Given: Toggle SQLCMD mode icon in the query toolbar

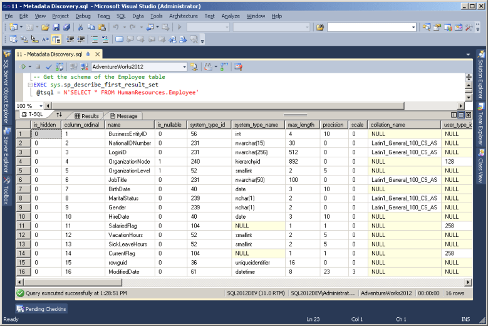Looking at the screenshot, I should 239,66.
